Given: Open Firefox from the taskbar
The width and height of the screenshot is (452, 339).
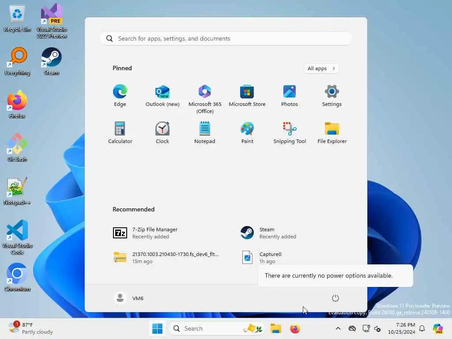Looking at the screenshot, I should (x=295, y=328).
